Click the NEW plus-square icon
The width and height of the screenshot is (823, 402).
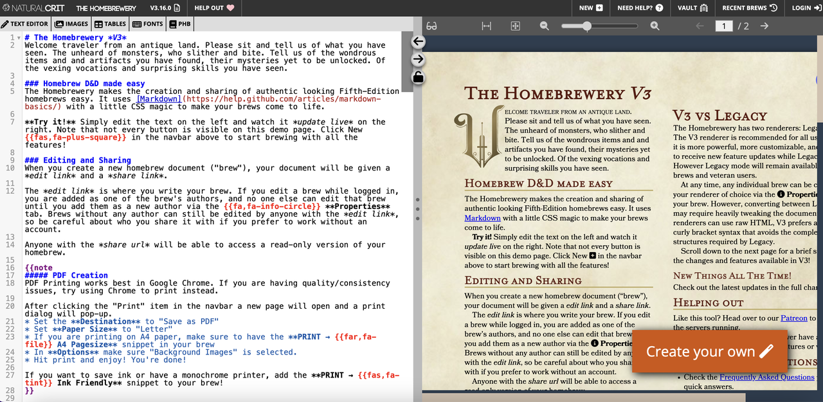click(x=599, y=8)
